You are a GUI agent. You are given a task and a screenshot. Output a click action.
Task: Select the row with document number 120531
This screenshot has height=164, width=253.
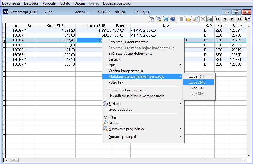click(126, 31)
